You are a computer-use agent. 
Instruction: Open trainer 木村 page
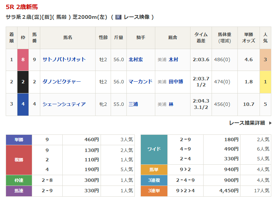click(x=173, y=59)
